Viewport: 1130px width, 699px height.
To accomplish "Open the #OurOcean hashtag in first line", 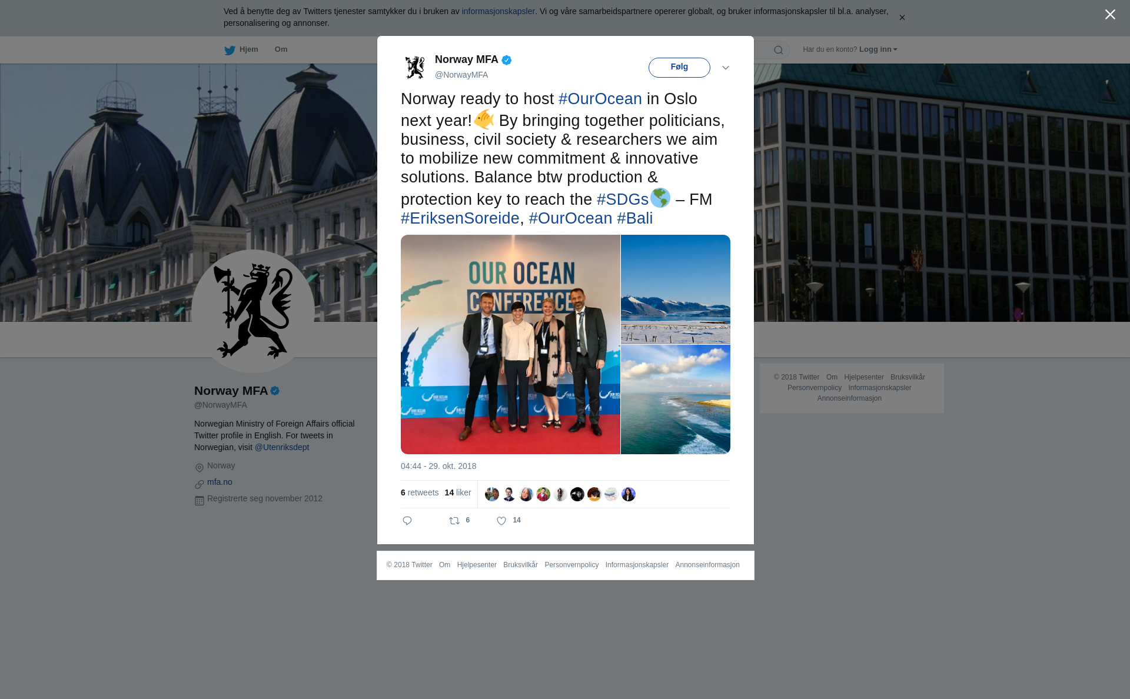I will pyautogui.click(x=600, y=99).
